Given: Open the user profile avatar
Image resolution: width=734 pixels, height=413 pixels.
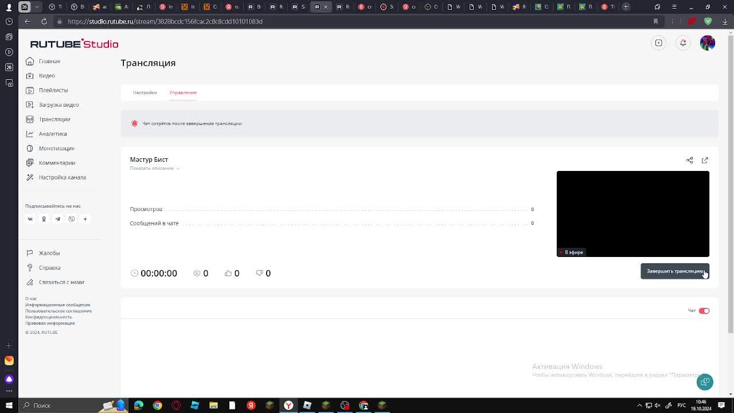Looking at the screenshot, I should (708, 43).
